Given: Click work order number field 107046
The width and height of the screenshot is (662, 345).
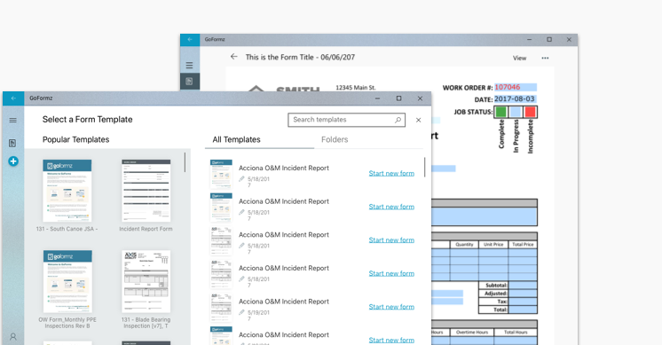Looking at the screenshot, I should (515, 87).
